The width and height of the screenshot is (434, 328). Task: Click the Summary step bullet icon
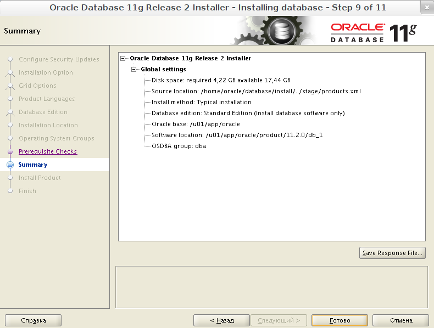point(9,165)
